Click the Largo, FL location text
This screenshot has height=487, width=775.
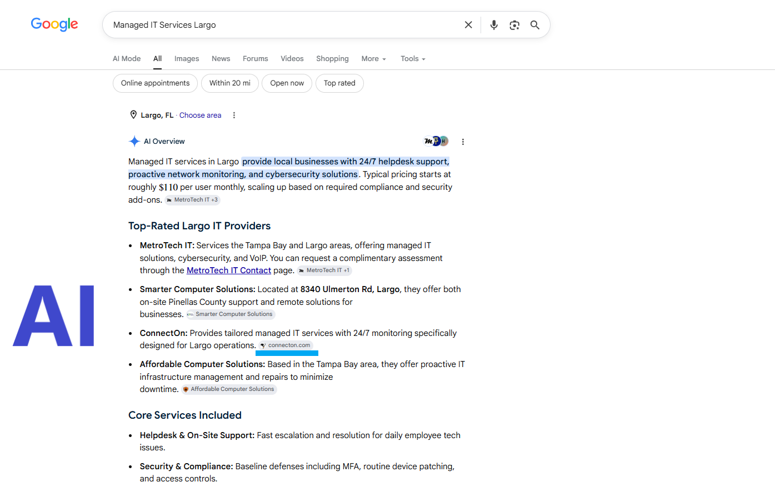(157, 116)
